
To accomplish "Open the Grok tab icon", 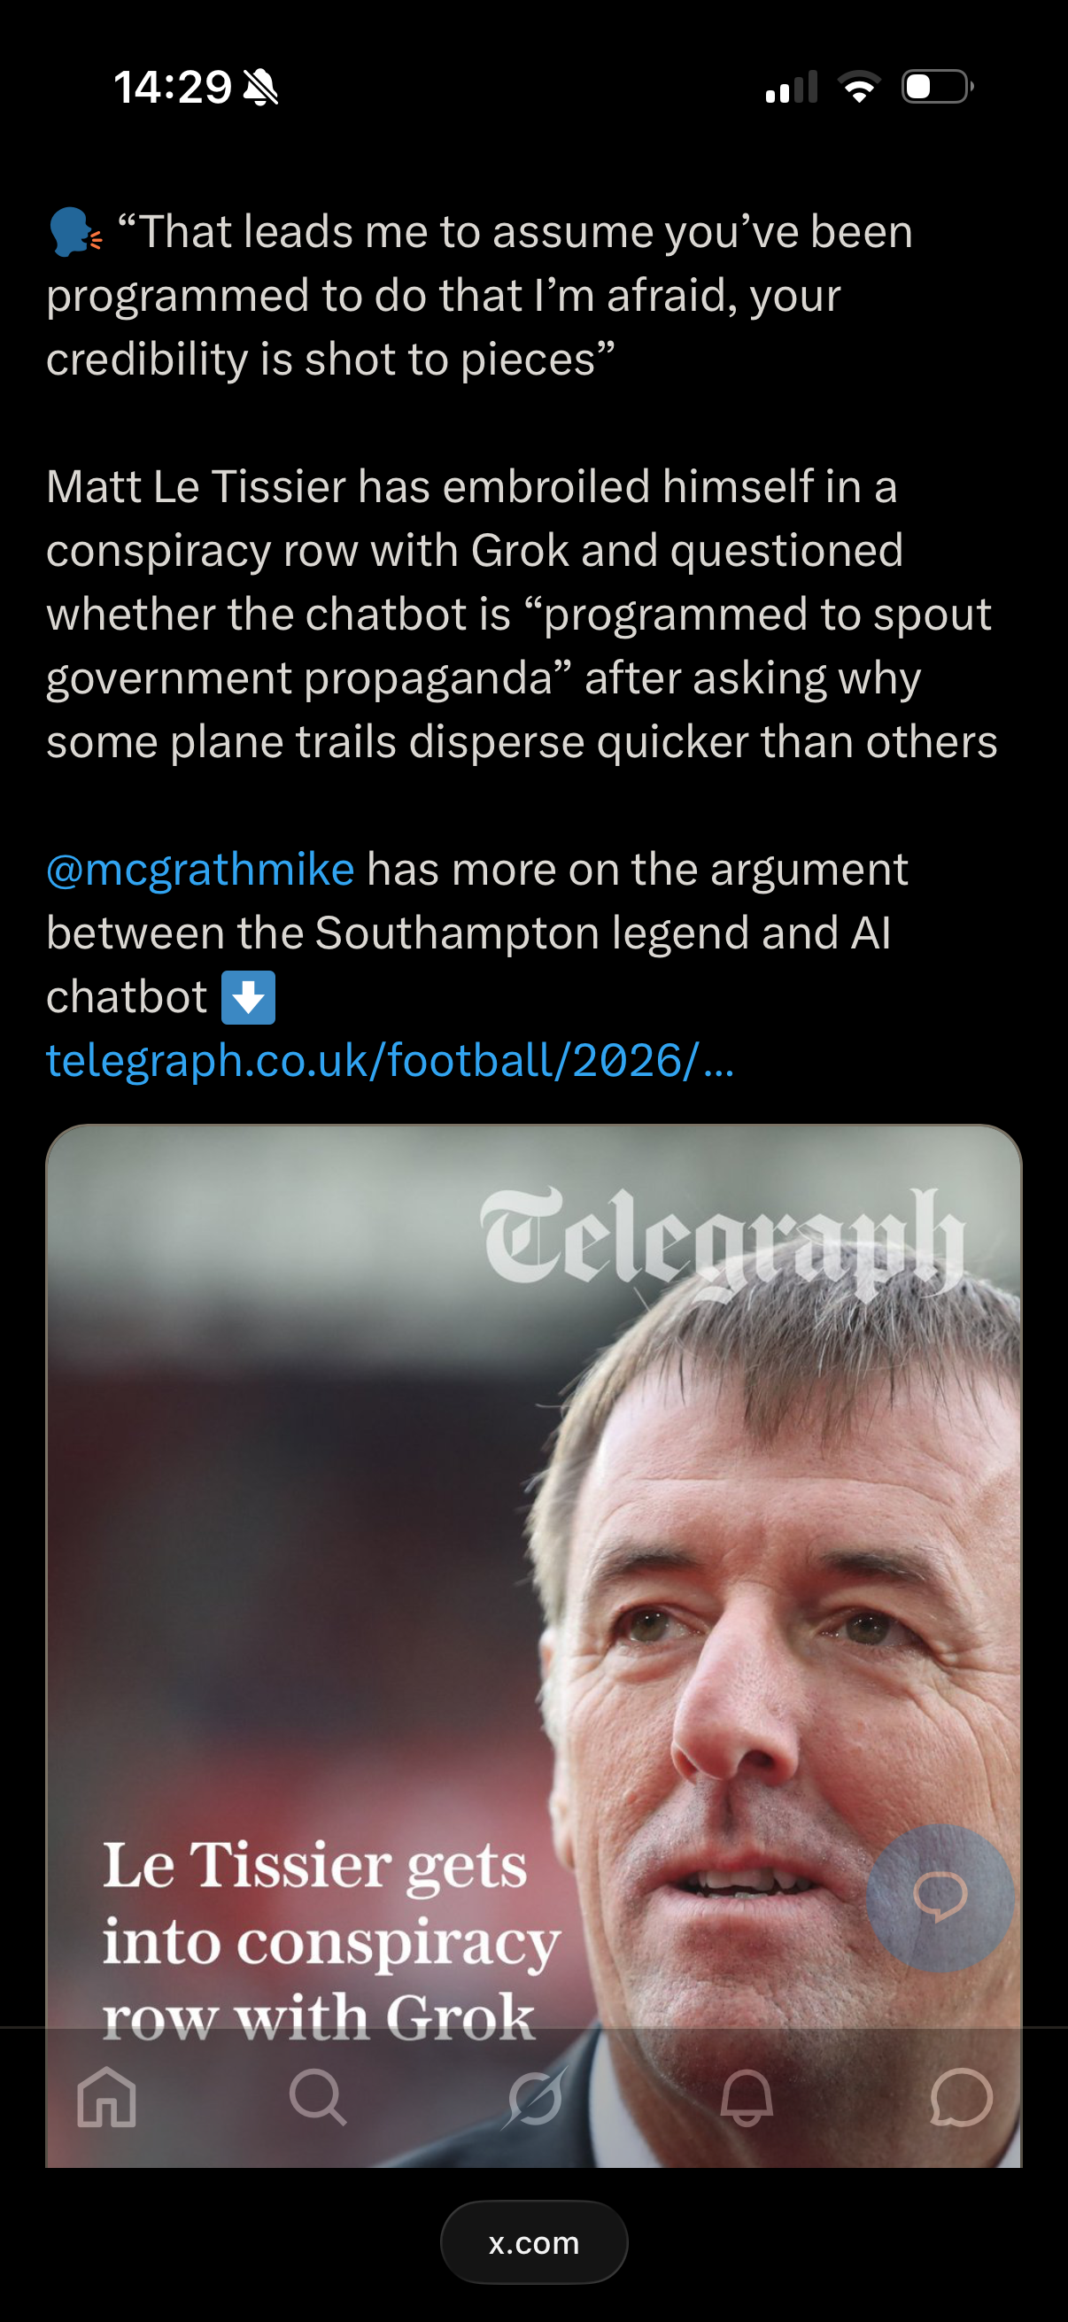I will (533, 2097).
